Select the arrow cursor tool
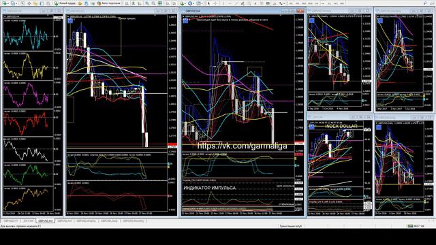436x245 pixels. [x=208, y=3]
